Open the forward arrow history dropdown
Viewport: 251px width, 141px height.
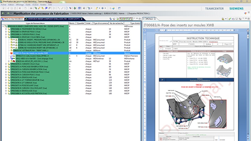11,14
